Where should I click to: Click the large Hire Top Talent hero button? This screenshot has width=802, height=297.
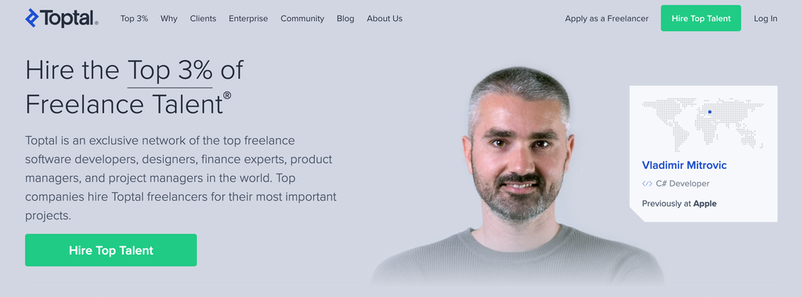click(x=111, y=250)
